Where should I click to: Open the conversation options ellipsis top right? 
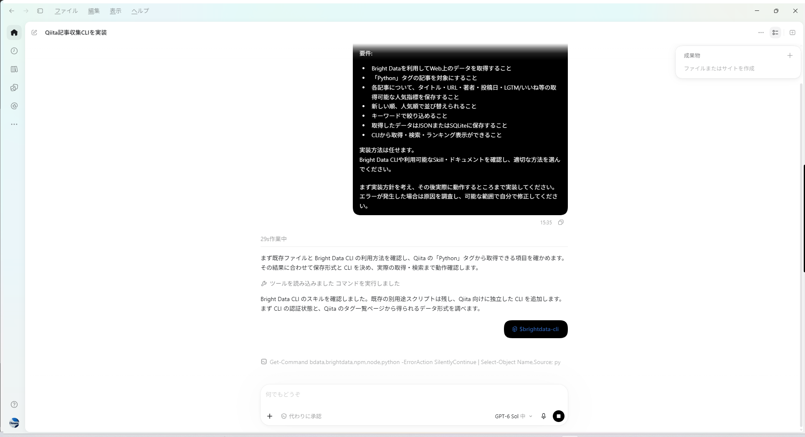tap(761, 33)
